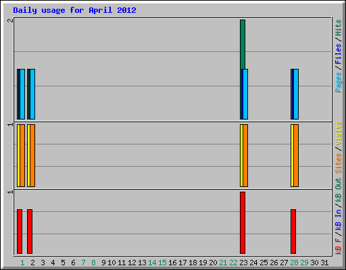
Task: Select the orange Sites bar for day 28
Action: pyautogui.click(x=296, y=155)
